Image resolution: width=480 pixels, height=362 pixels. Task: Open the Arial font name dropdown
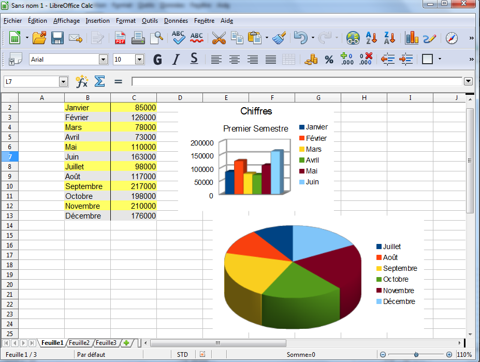(x=103, y=60)
